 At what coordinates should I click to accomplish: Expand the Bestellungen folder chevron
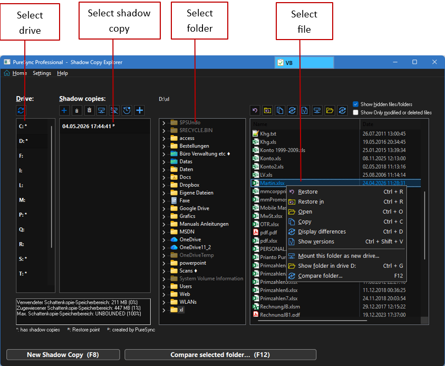click(164, 146)
